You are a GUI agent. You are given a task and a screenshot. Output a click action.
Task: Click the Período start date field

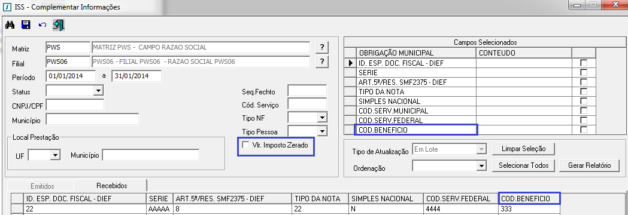pyautogui.click(x=71, y=76)
